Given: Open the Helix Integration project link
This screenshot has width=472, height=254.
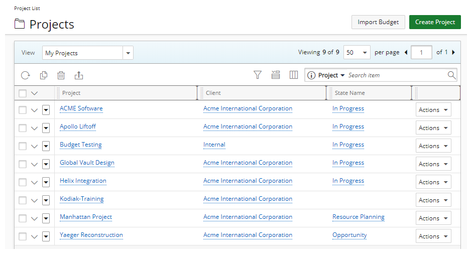Looking at the screenshot, I should point(83,181).
